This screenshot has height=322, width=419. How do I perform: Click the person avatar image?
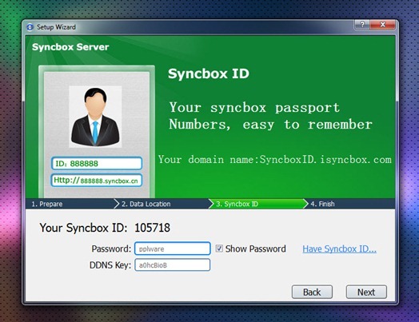click(x=95, y=117)
